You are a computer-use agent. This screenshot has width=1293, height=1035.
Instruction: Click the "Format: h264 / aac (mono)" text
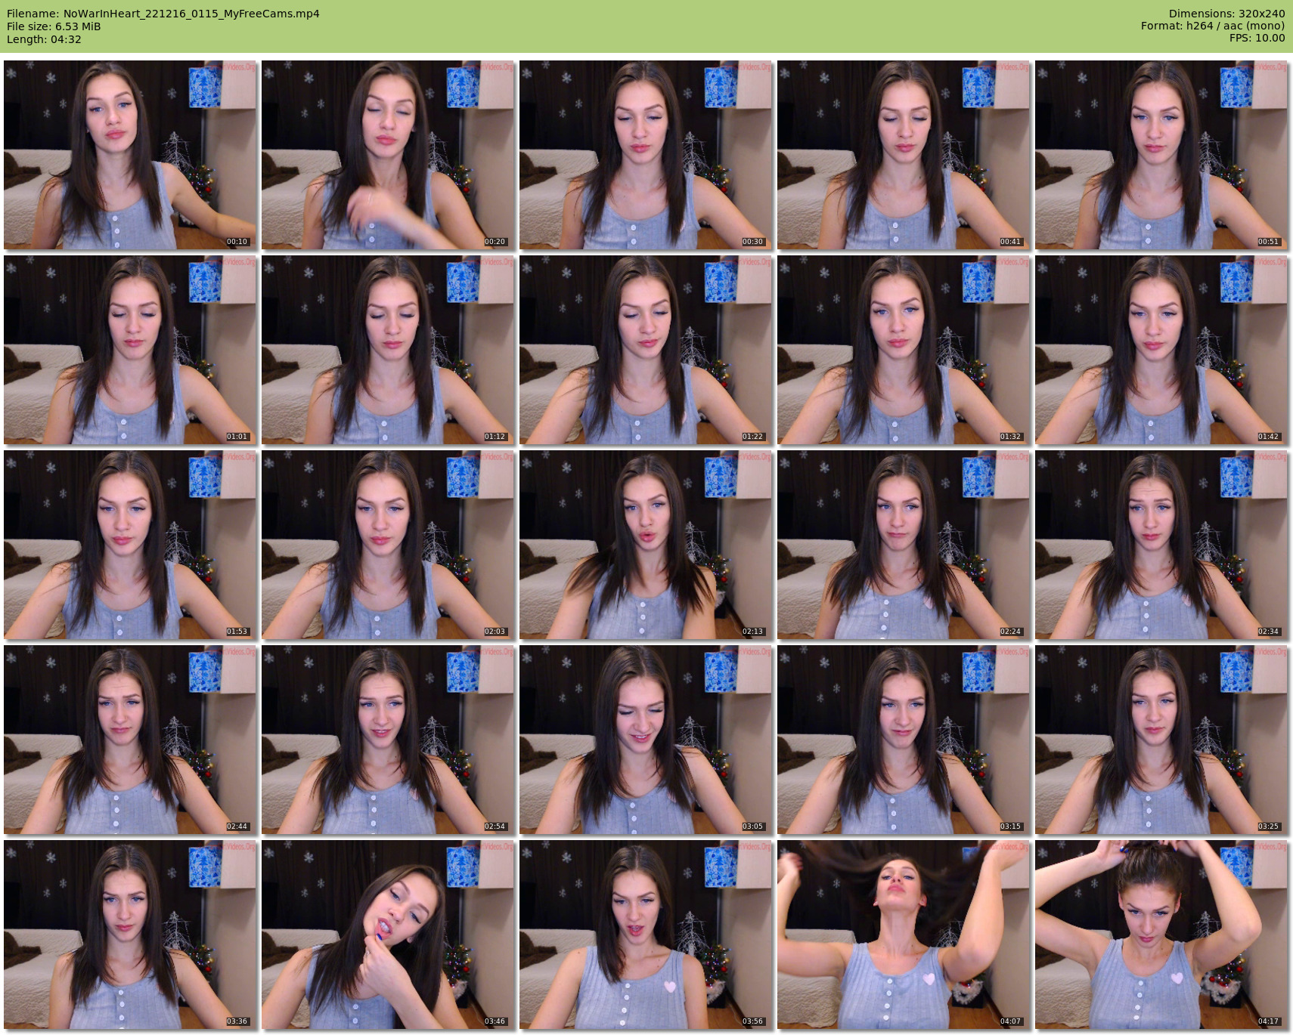point(1213,26)
